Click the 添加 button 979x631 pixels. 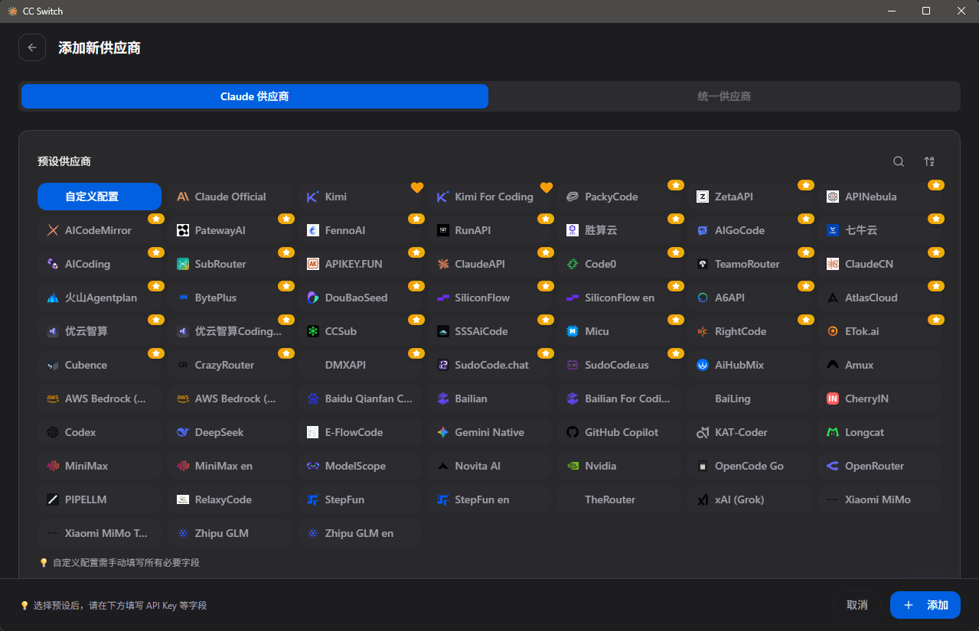pos(925,605)
